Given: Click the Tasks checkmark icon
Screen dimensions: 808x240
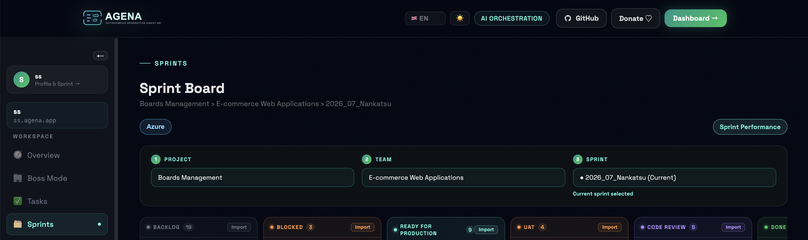Looking at the screenshot, I should (18, 201).
